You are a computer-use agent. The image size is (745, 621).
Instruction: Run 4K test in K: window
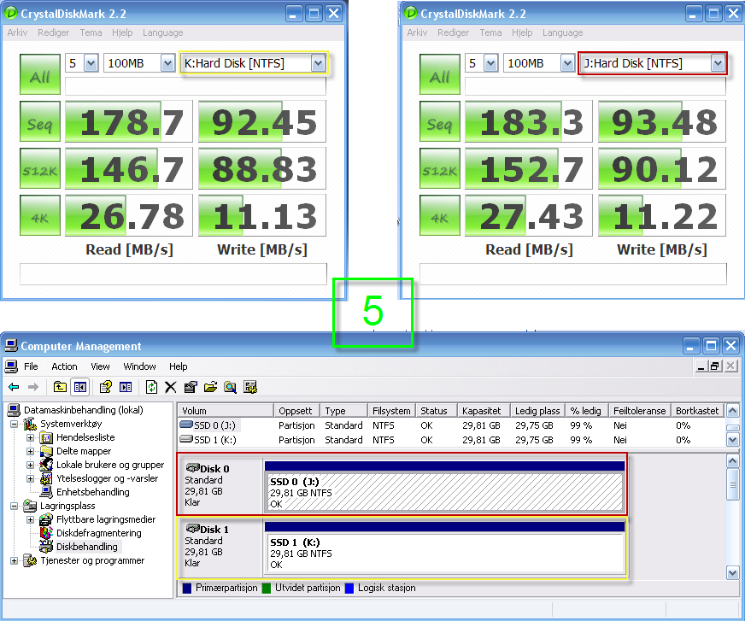point(40,215)
